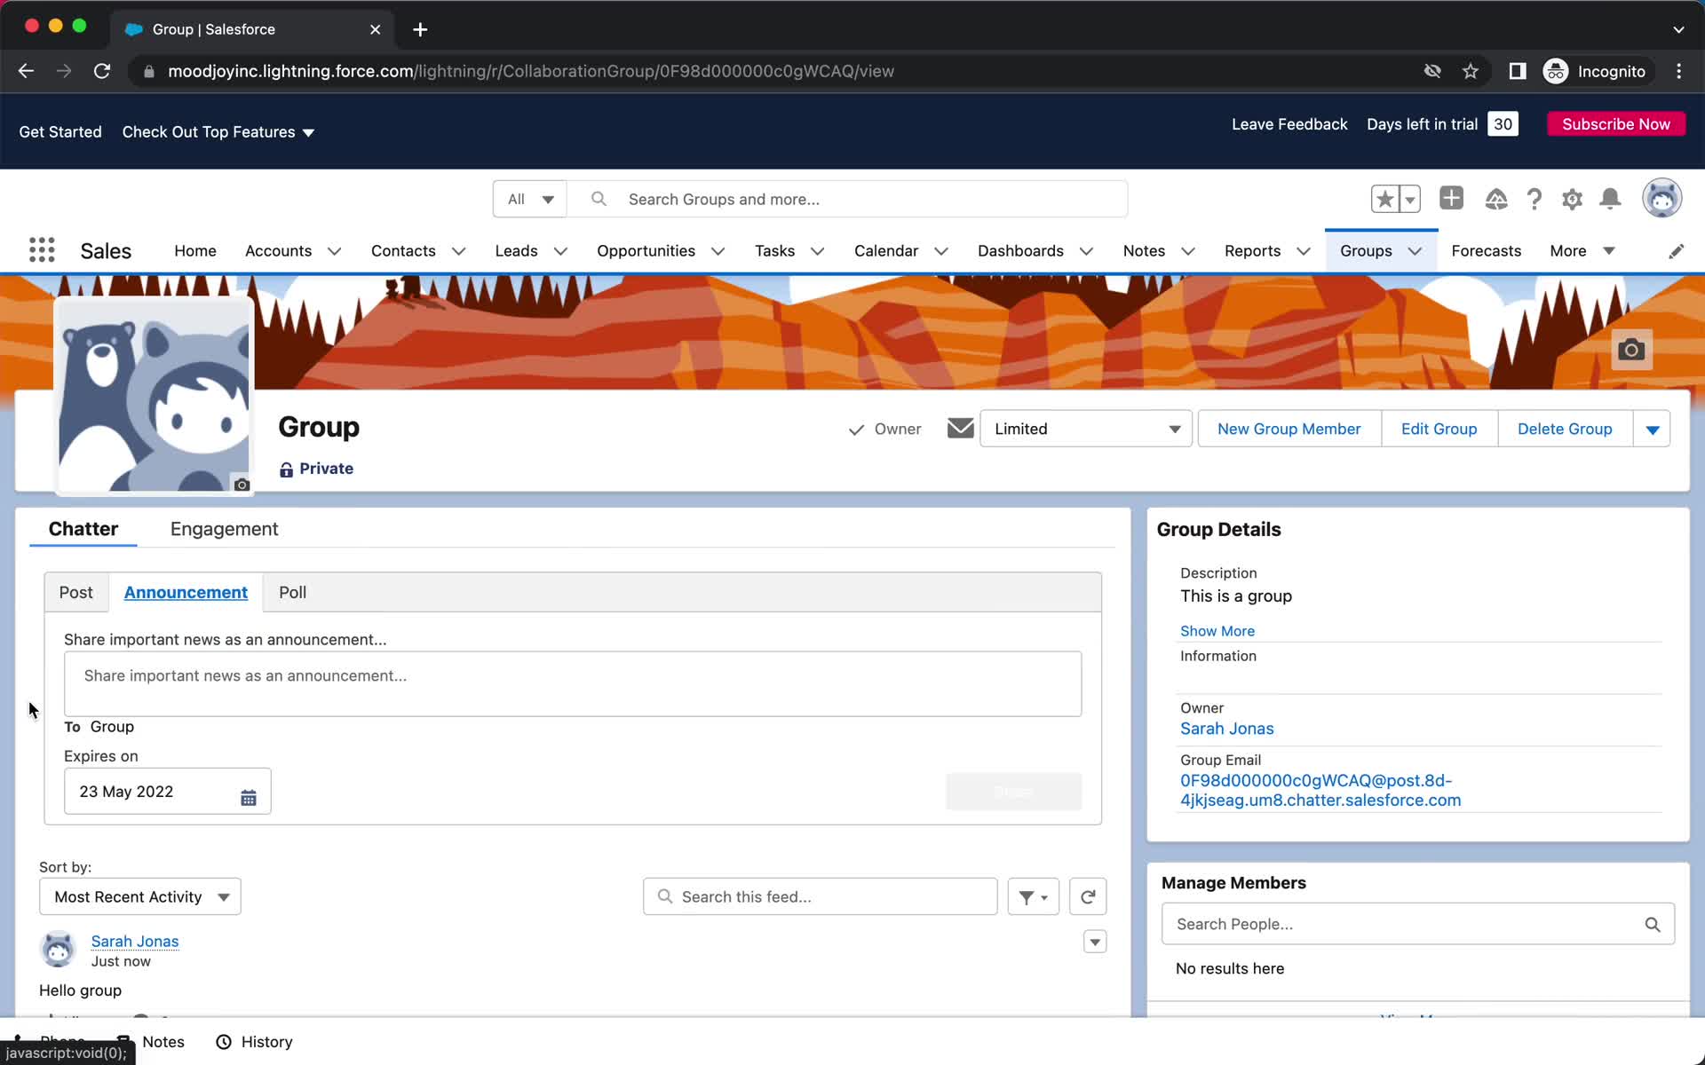Open Sarah Jonas owner link in Group Details

tap(1226, 729)
